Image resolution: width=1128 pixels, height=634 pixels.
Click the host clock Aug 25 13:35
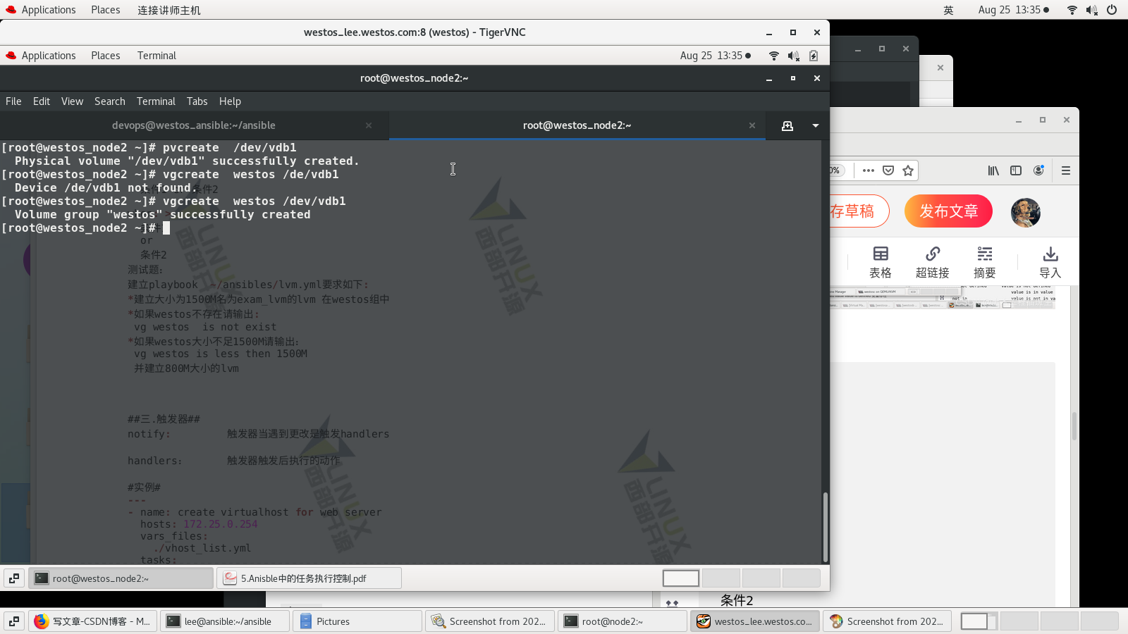pyautogui.click(x=1014, y=10)
